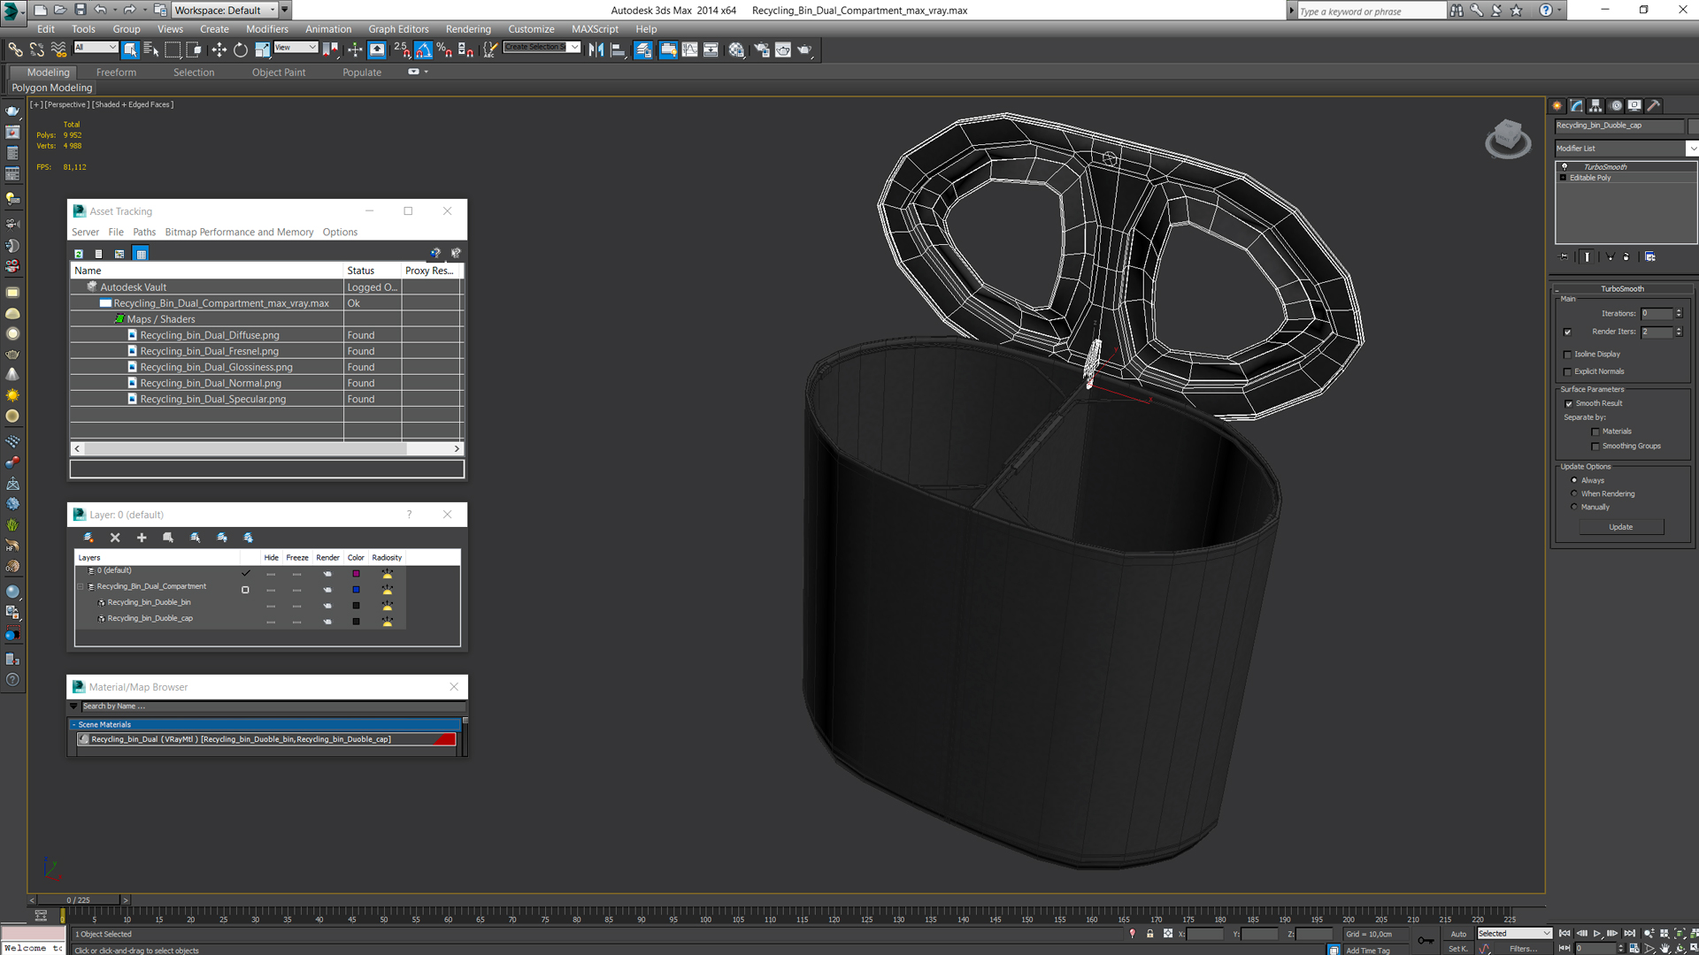The image size is (1699, 955).
Task: Toggle the Render Iters checkbox
Action: point(1567,332)
